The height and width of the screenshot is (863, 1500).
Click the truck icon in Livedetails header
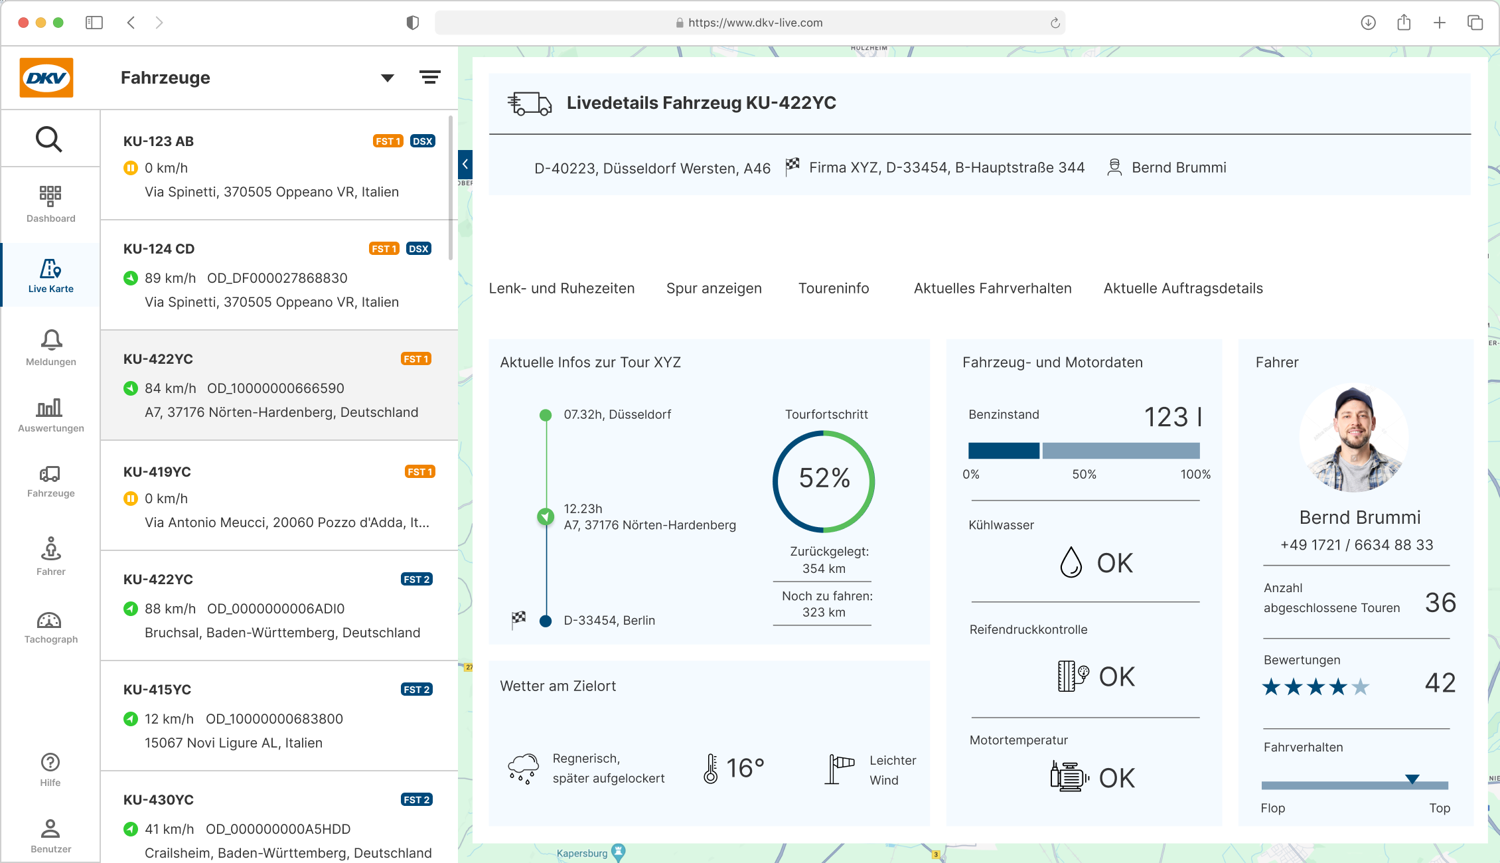coord(530,104)
